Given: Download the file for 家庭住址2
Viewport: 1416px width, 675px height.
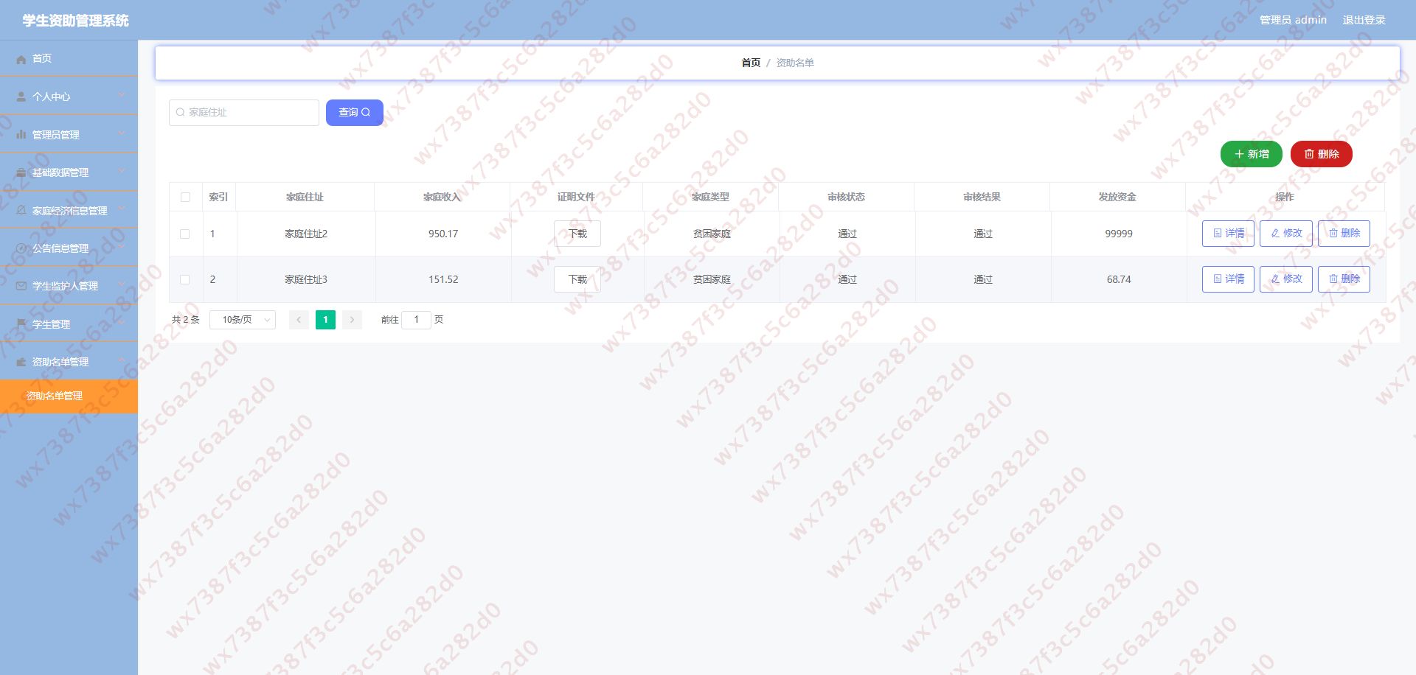Looking at the screenshot, I should tap(577, 234).
